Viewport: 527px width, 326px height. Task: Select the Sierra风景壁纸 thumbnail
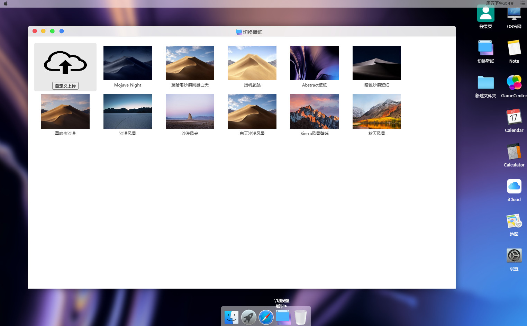314,111
